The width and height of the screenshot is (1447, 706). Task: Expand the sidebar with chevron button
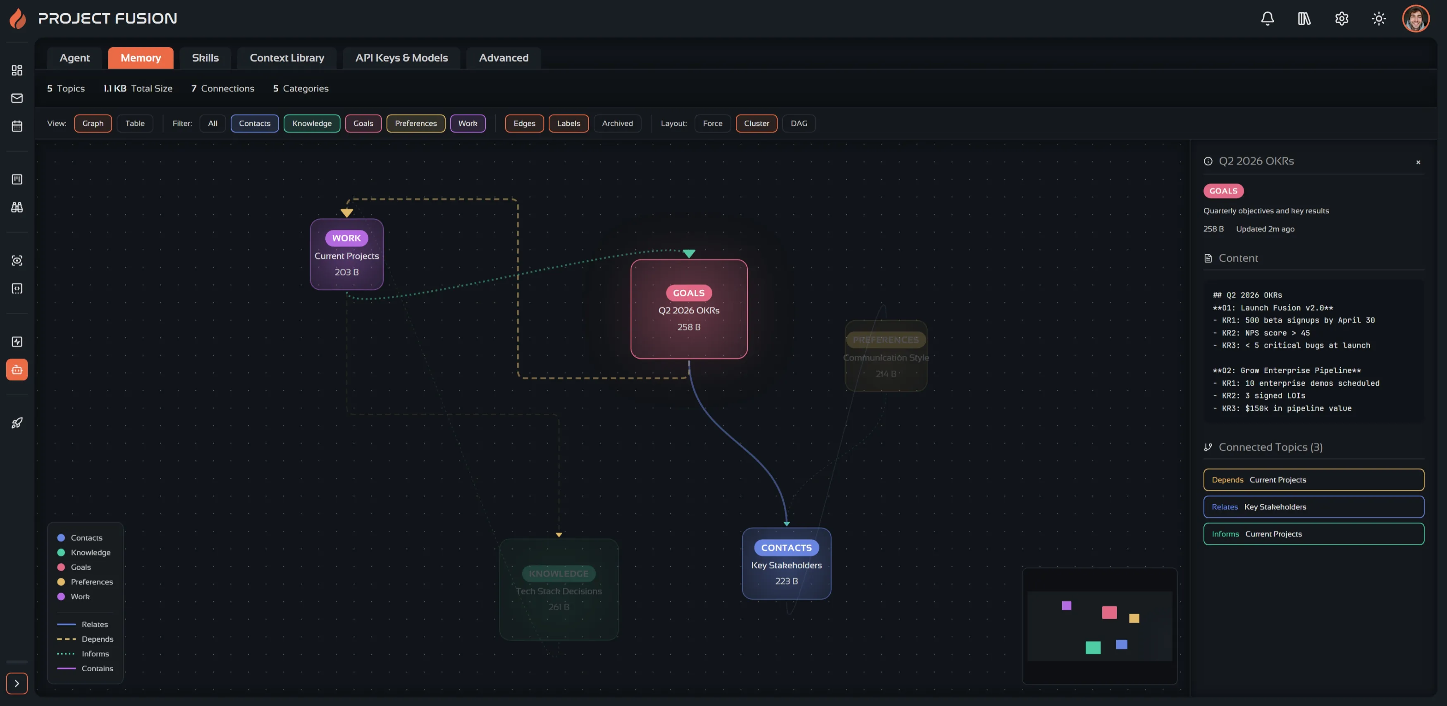click(17, 684)
